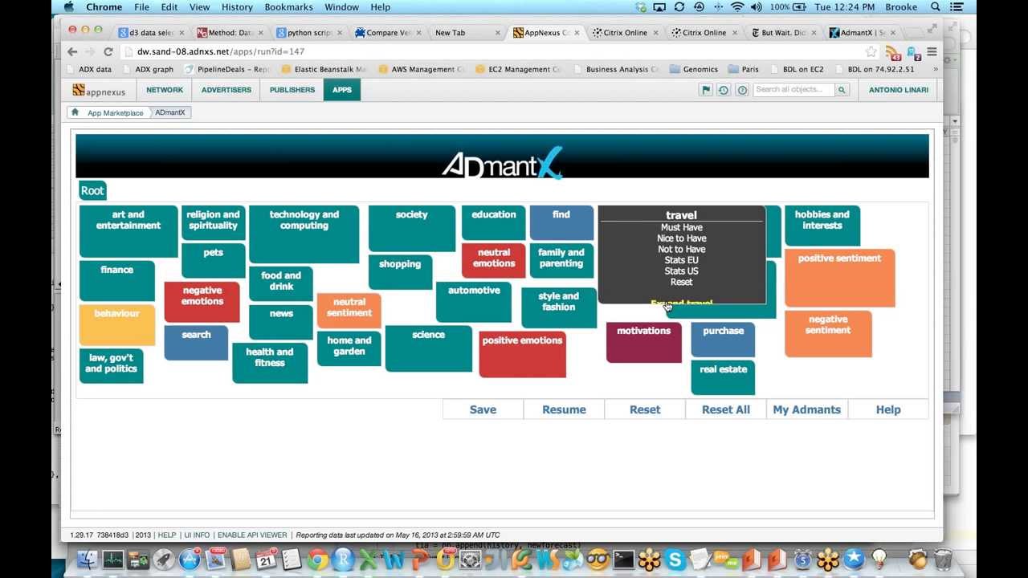
Task: Open Notification Center icon in the menu bar
Action: [x=957, y=7]
